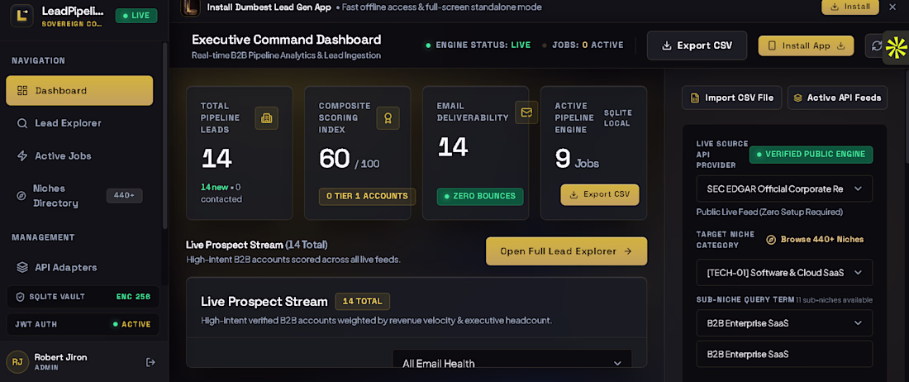Click the Executive Command Dashboard title
The width and height of the screenshot is (909, 382).
[x=287, y=40]
